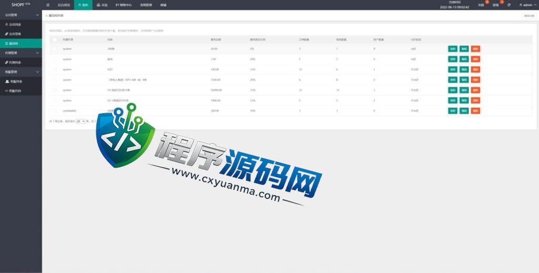Click the white button at top-right of breadcrumb bar
539x273 pixels.
528,16
